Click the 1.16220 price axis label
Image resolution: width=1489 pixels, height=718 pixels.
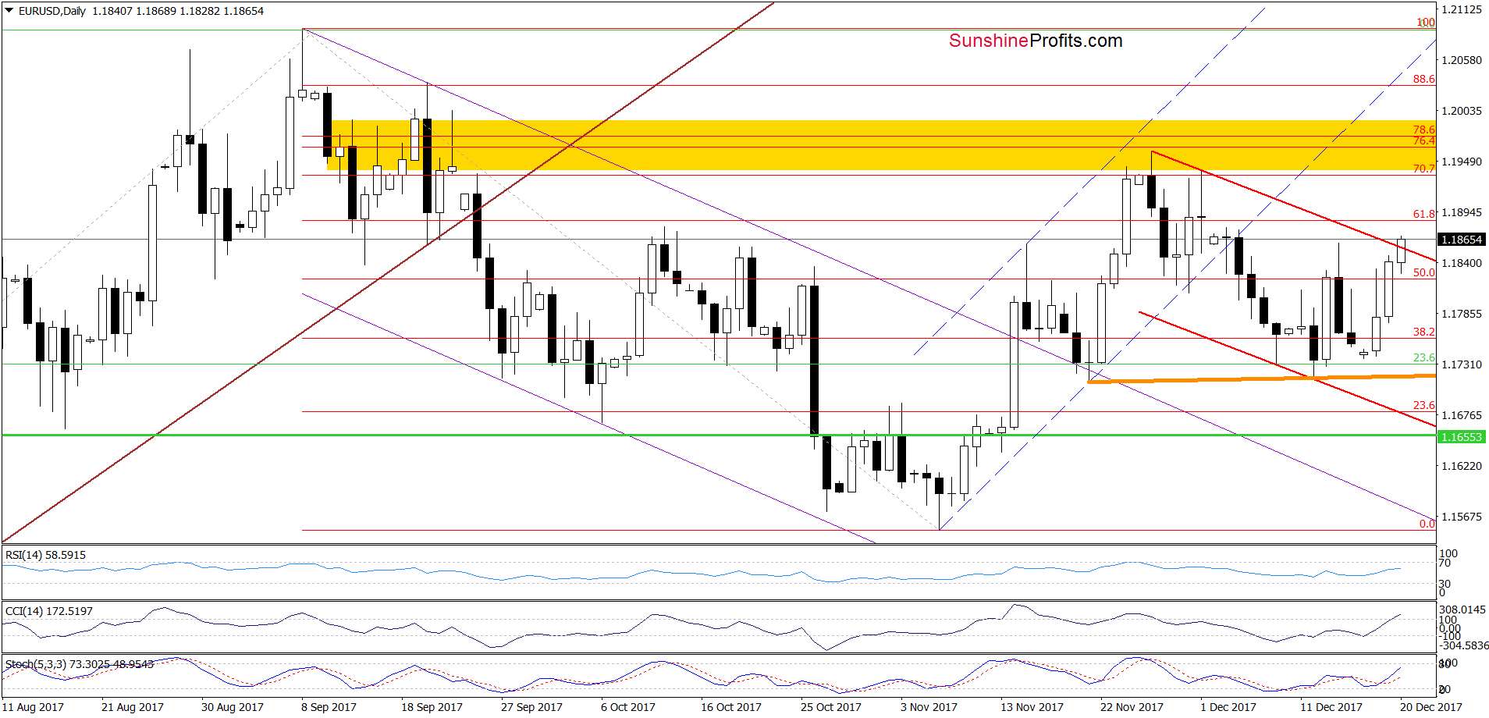pyautogui.click(x=1462, y=466)
